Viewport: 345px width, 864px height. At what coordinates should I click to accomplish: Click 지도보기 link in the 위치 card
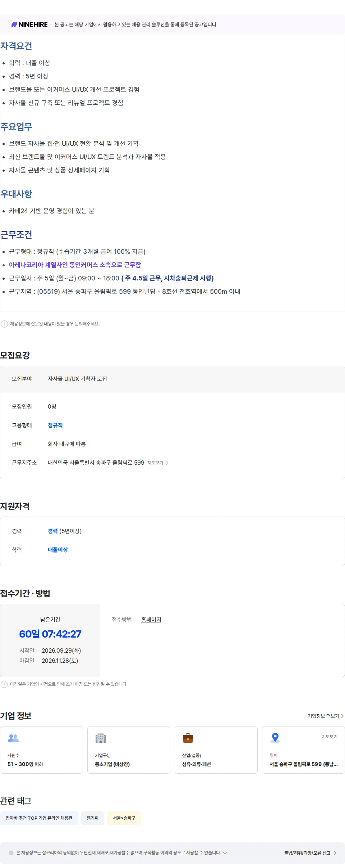click(x=330, y=737)
